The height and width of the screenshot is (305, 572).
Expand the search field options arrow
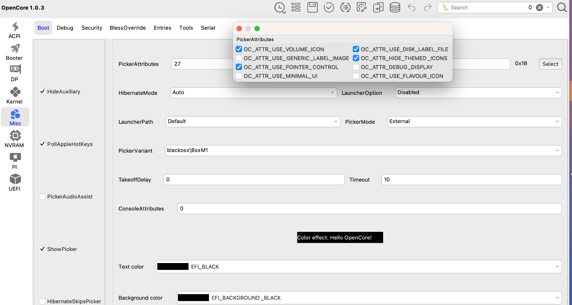point(548,8)
